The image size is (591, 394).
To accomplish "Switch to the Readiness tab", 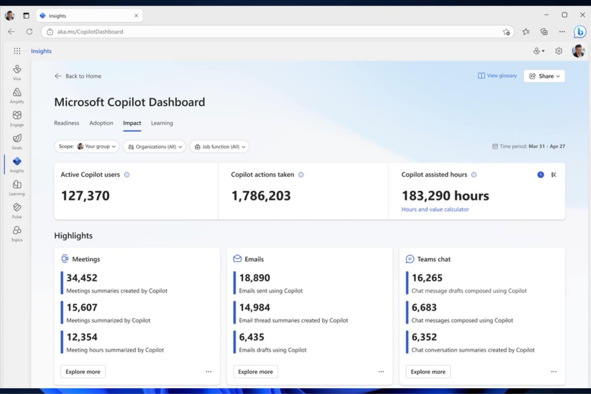I will (67, 123).
